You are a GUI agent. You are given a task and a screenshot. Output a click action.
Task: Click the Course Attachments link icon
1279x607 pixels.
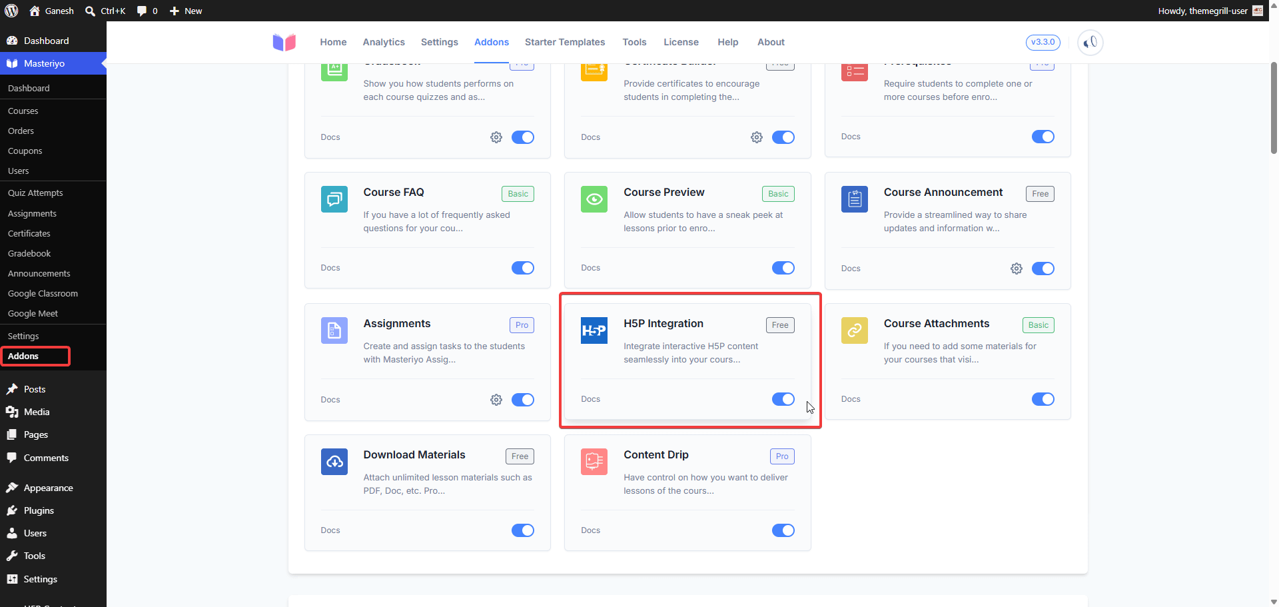pos(855,330)
